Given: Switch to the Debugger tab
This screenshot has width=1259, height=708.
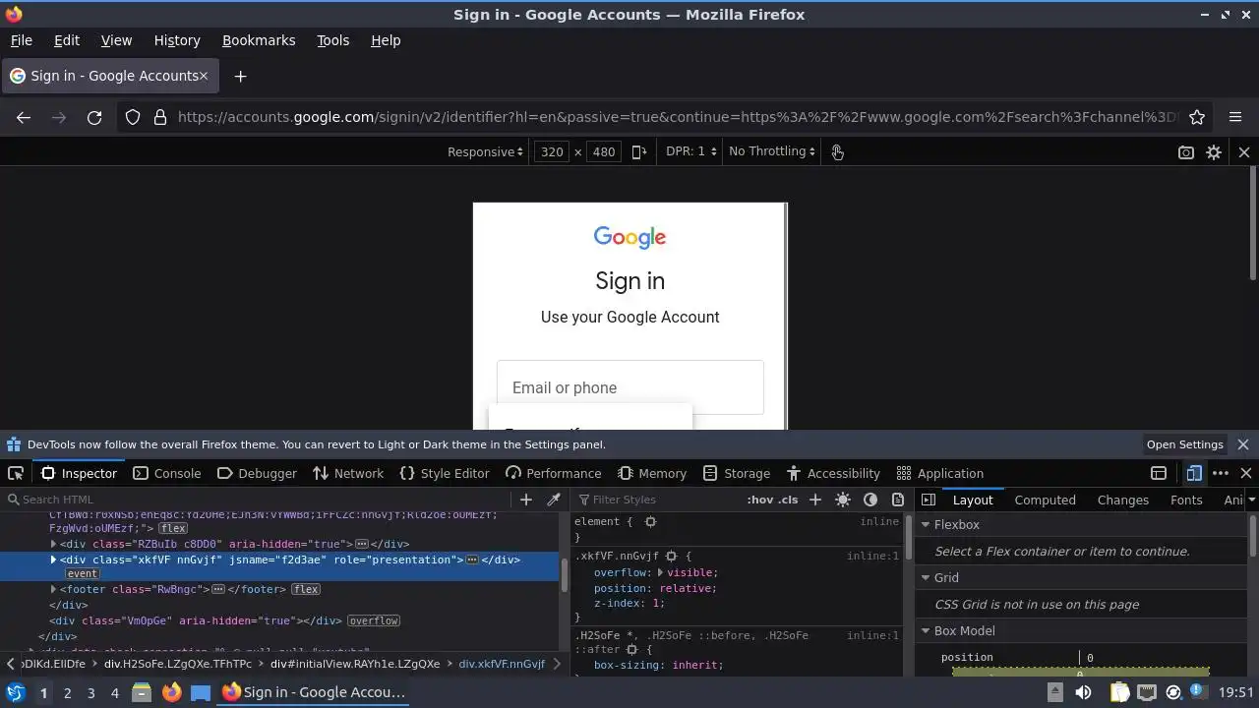Looking at the screenshot, I should [x=257, y=473].
